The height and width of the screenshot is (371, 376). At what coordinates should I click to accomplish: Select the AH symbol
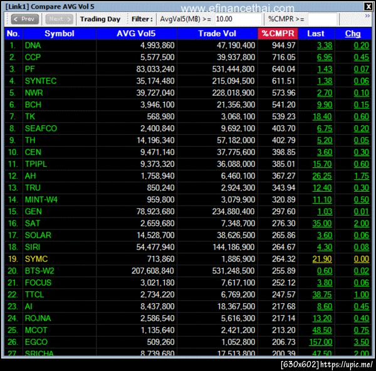coord(31,176)
